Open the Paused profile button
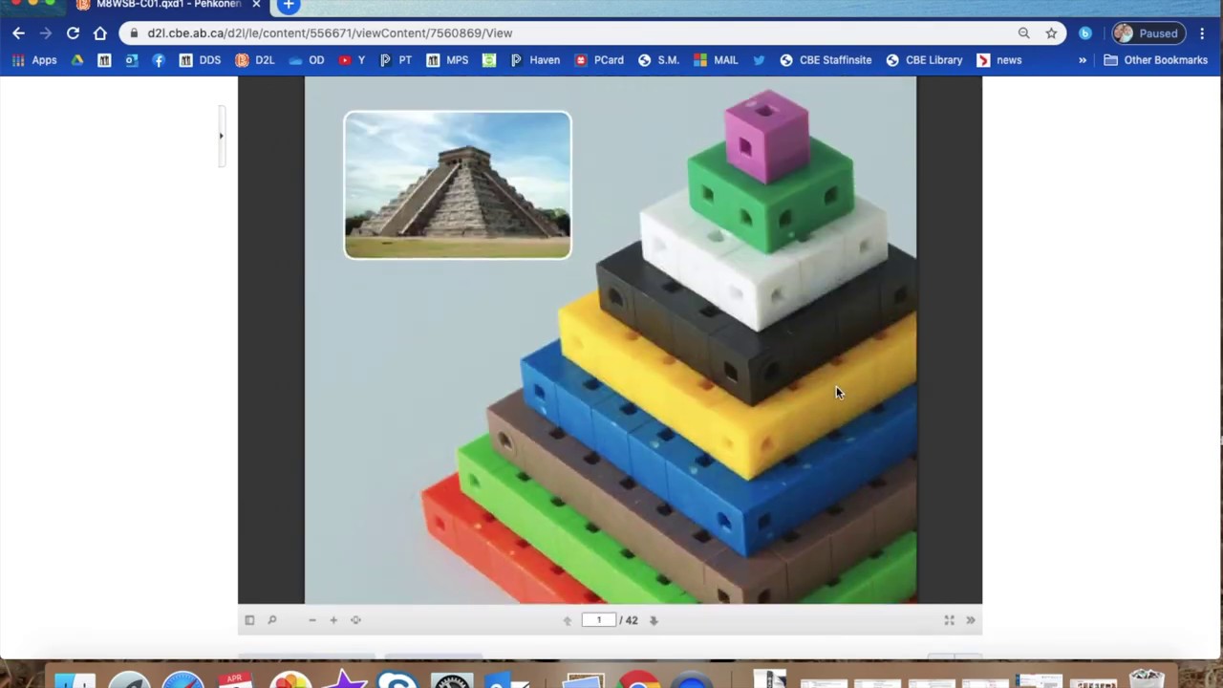The height and width of the screenshot is (688, 1223). click(x=1148, y=33)
